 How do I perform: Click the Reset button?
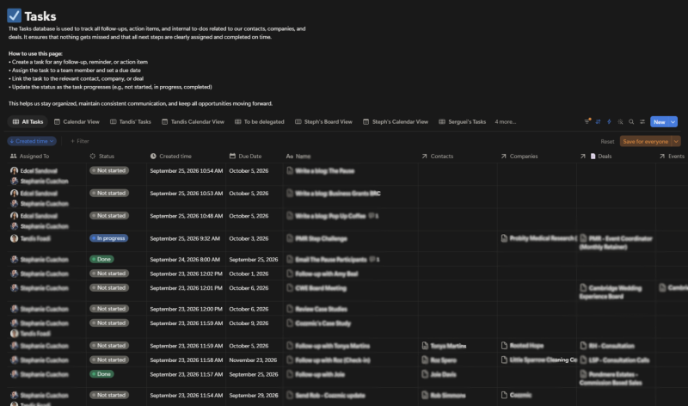607,141
